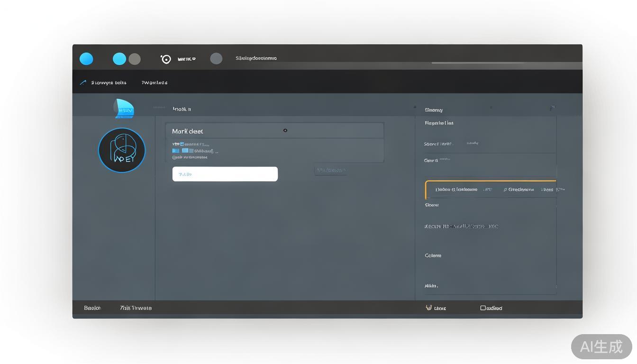Expand the Colente section in right panel
Image resolution: width=637 pixels, height=364 pixels.
[x=433, y=255]
